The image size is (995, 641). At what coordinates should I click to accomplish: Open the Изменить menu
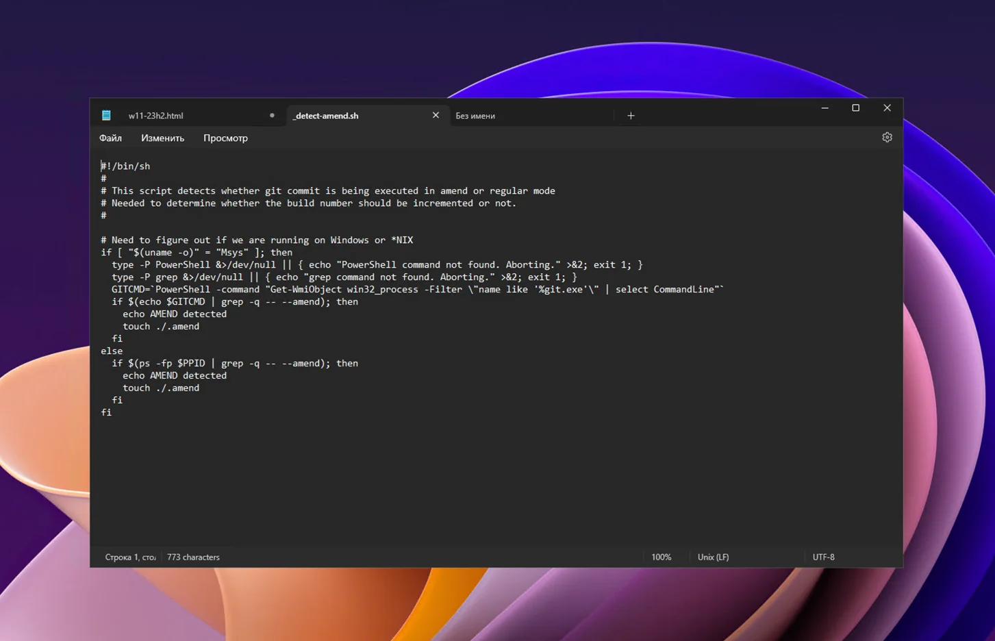coord(162,138)
